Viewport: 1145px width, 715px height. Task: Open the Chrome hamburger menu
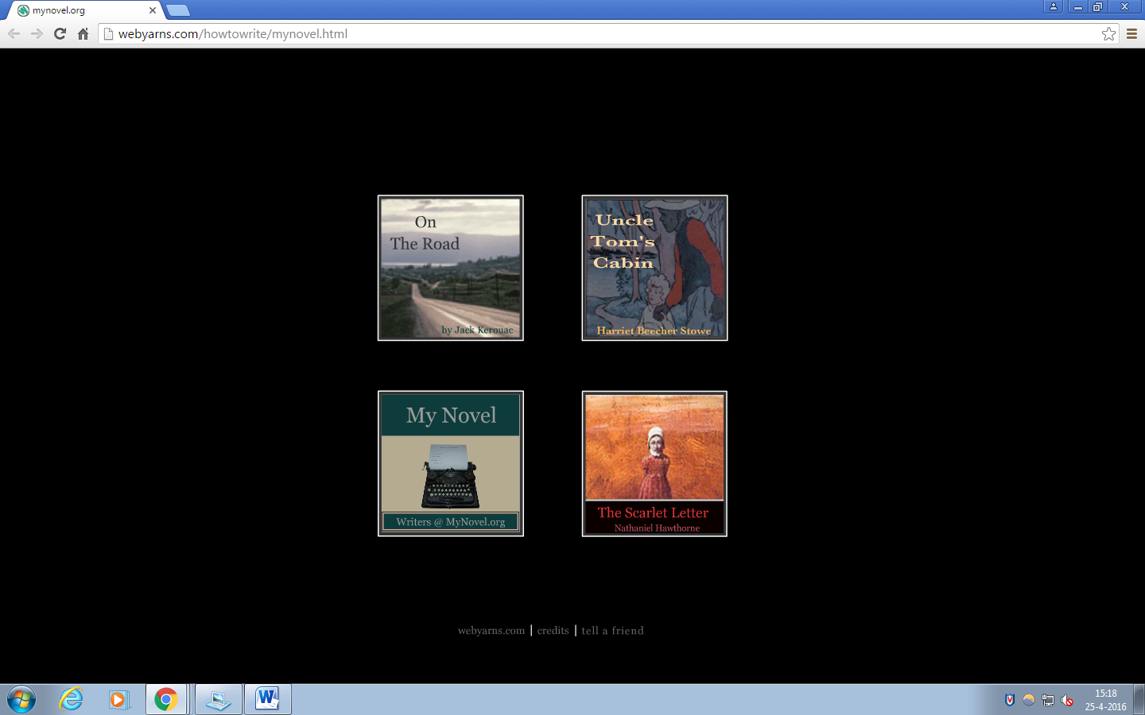(x=1131, y=33)
